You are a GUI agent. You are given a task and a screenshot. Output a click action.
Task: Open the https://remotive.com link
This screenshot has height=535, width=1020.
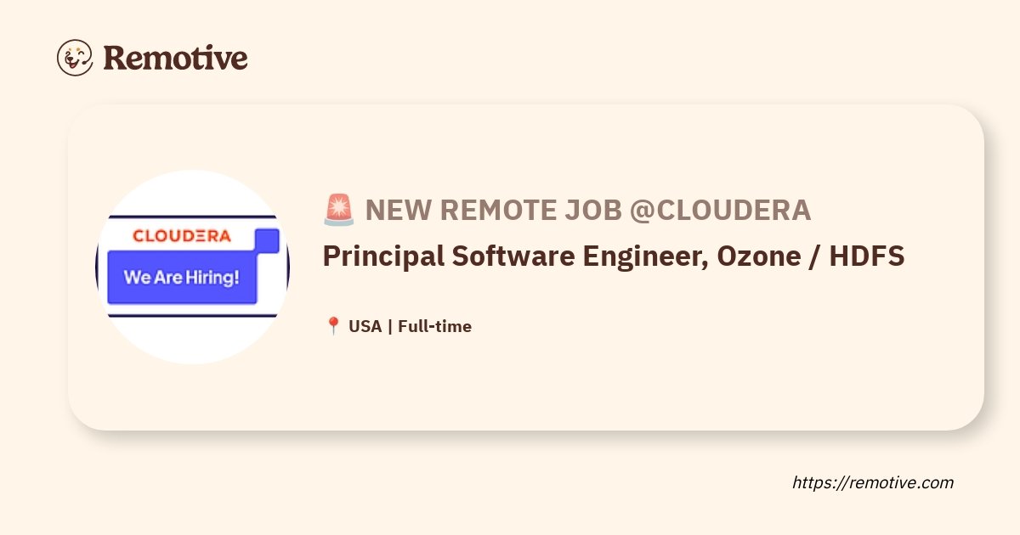873,482
